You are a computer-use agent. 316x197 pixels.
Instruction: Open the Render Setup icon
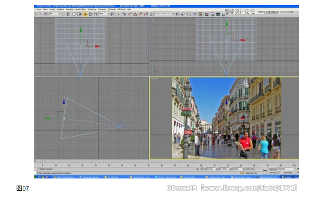[213, 14]
